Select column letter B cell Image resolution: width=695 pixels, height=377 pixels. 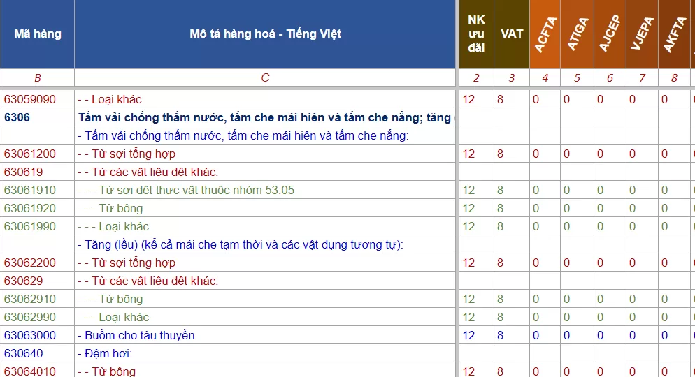[37, 78]
